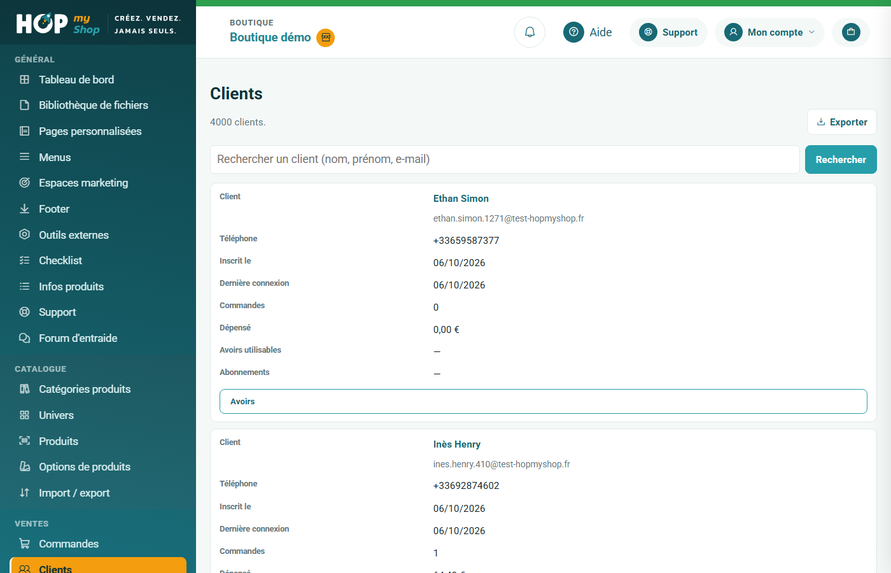
Task: Click the Support button in header
Action: (668, 32)
